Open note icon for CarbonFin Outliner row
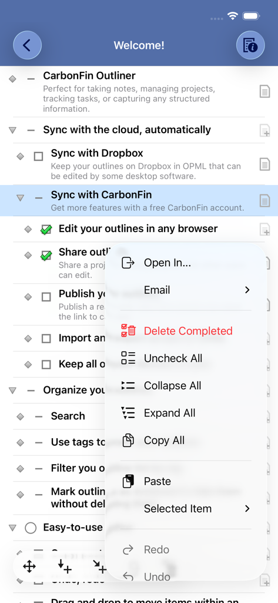Image resolution: width=278 pixels, height=603 pixels. pyautogui.click(x=264, y=91)
